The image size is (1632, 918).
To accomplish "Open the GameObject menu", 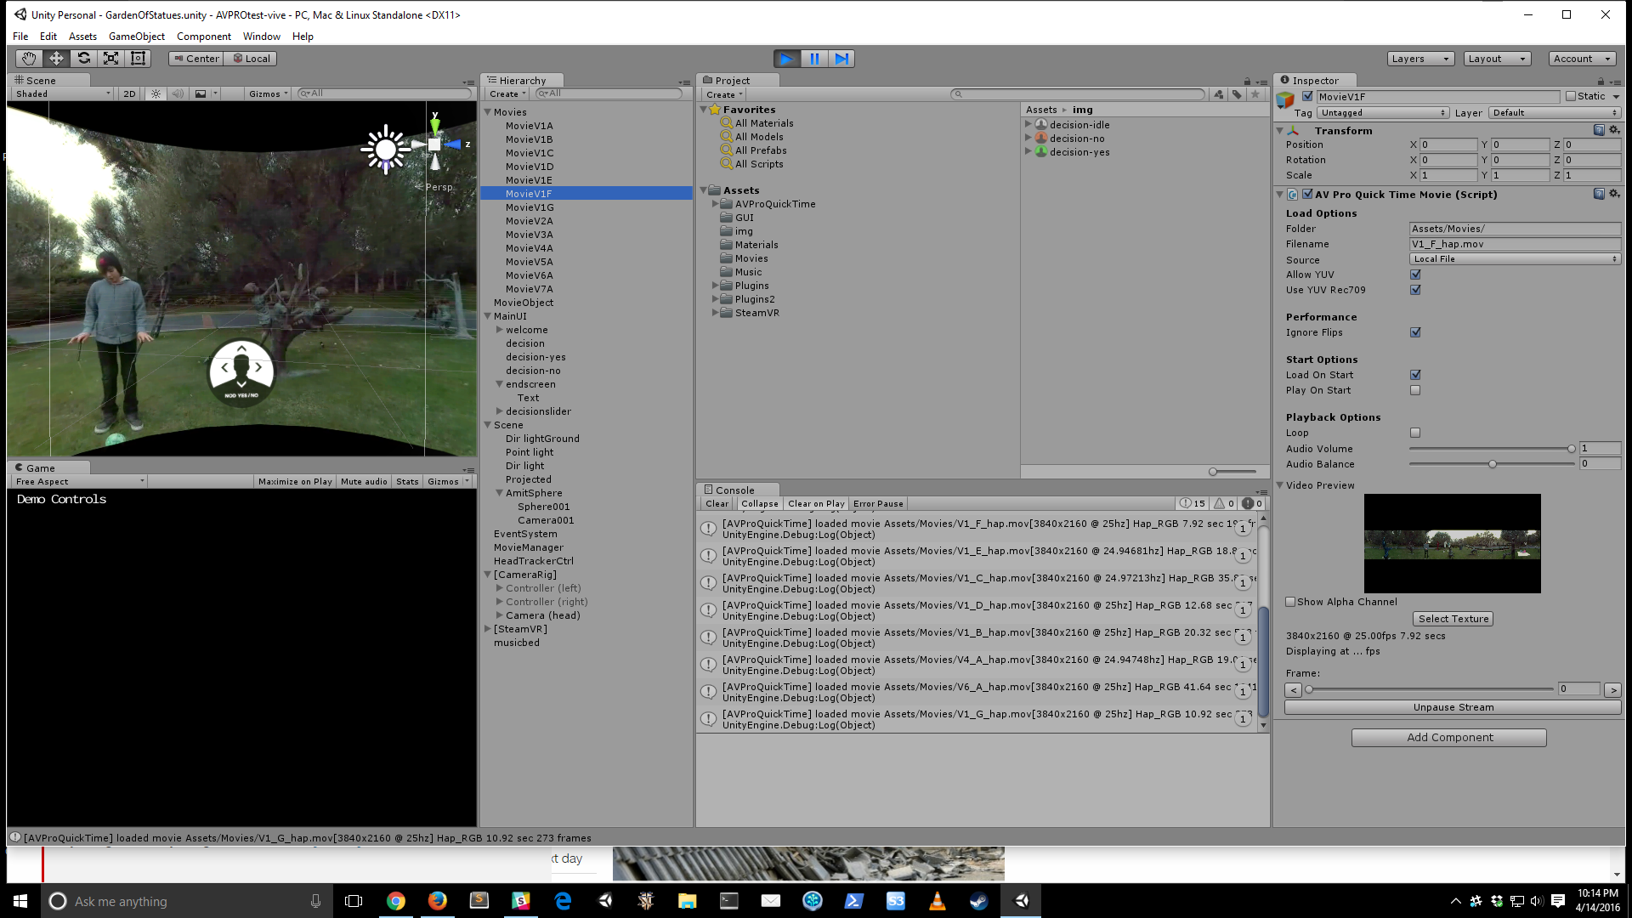I will coord(136,37).
